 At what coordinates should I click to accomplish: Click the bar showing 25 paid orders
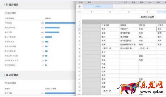click(60, 93)
